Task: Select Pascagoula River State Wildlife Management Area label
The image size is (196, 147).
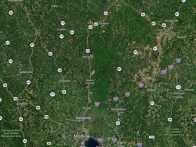Action: coord(11,133)
